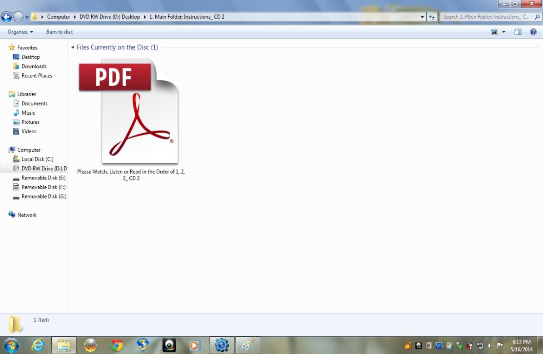Open the Documents library
Image resolution: width=543 pixels, height=354 pixels.
pos(35,103)
